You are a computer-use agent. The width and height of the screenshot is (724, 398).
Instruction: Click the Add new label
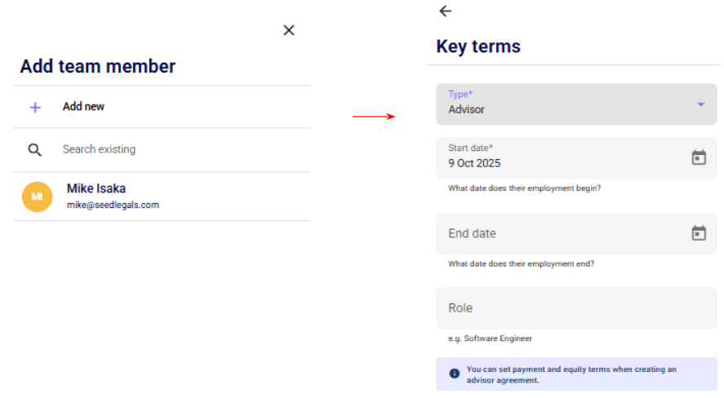pyautogui.click(x=83, y=107)
